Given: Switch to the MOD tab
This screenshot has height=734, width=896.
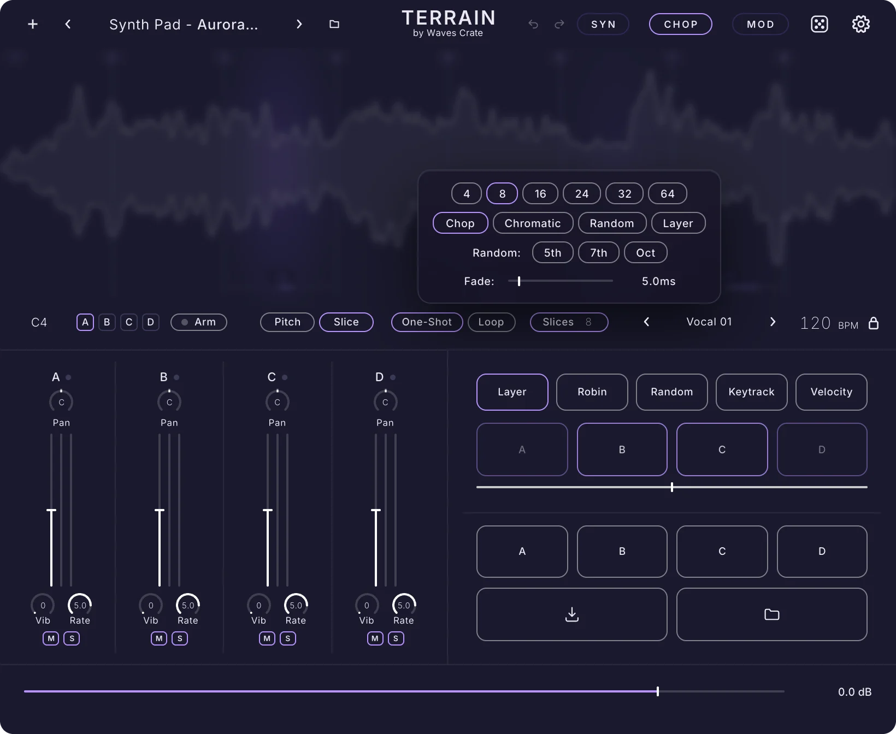Looking at the screenshot, I should (761, 24).
